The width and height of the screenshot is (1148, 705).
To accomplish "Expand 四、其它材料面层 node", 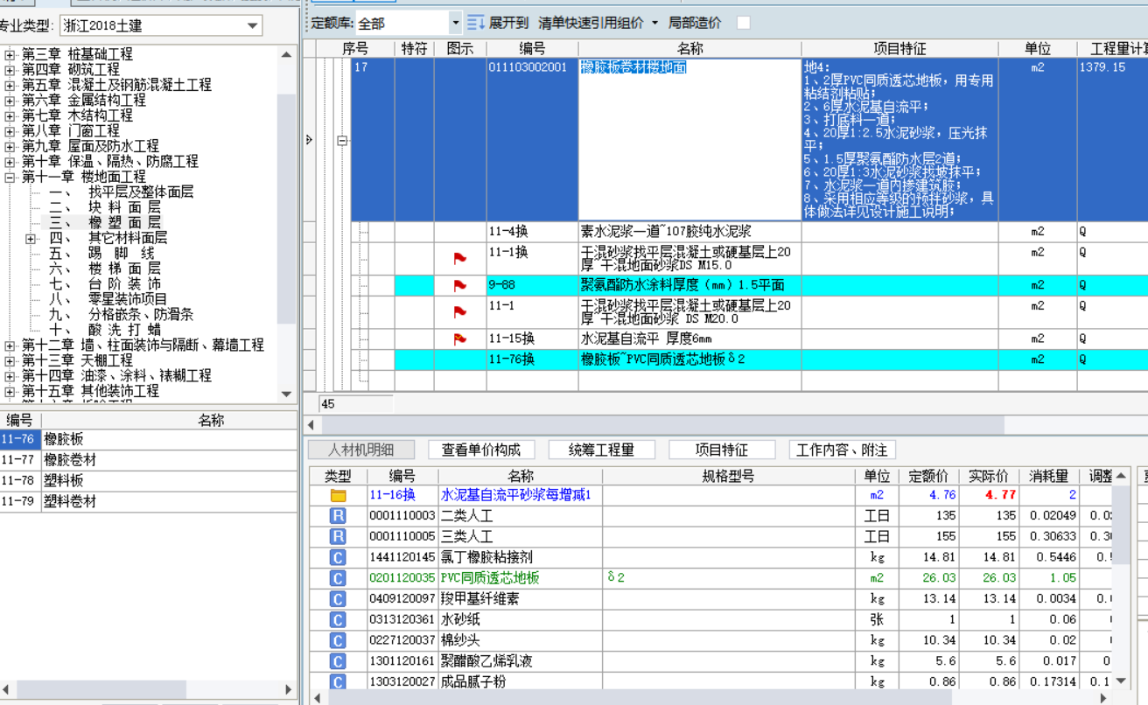I will [31, 238].
